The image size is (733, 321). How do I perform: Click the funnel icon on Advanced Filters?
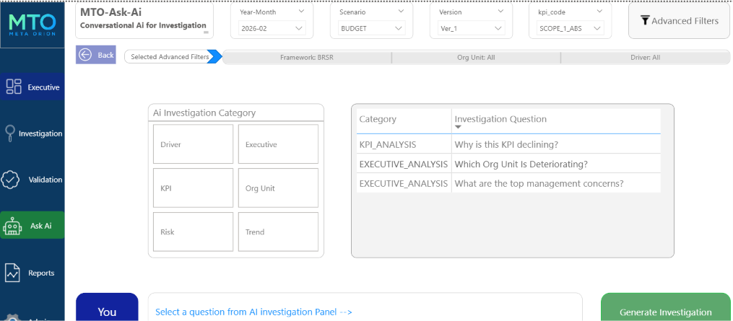(x=645, y=21)
